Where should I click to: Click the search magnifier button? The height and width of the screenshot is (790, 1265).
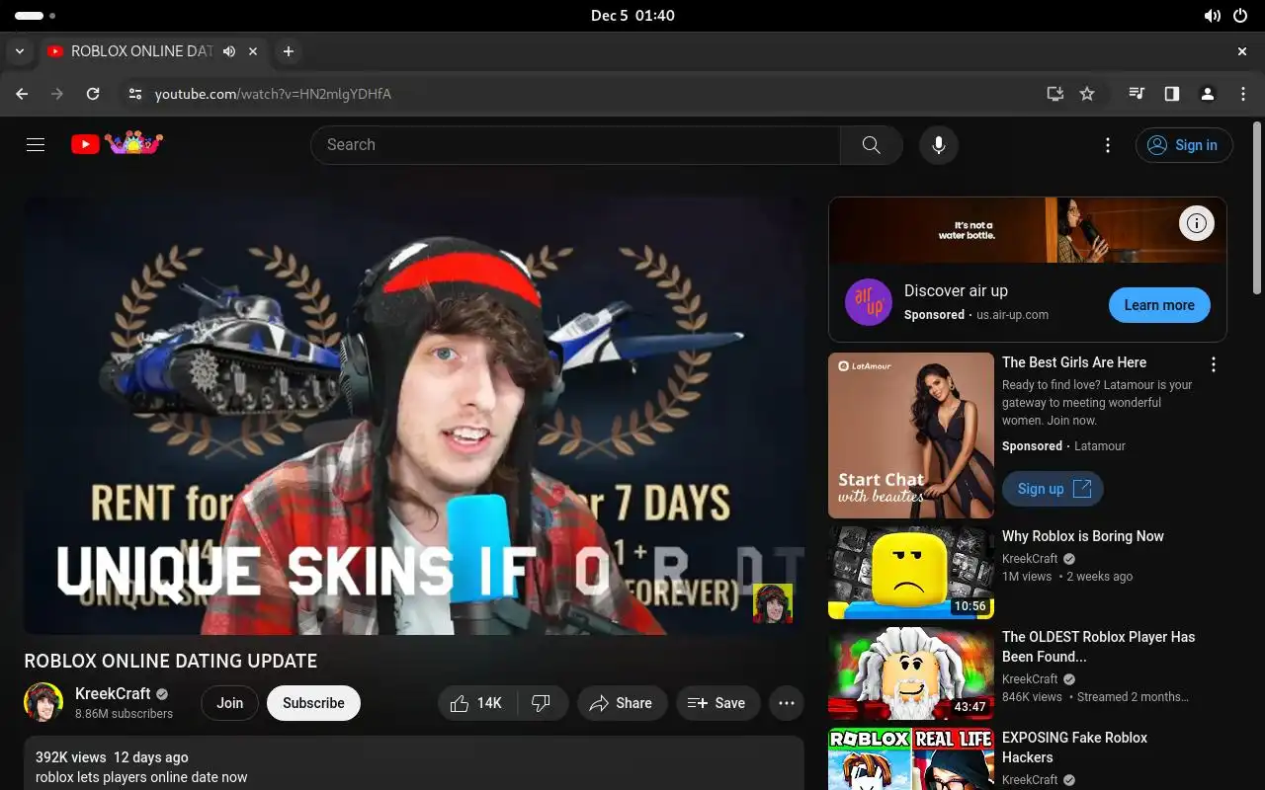[x=871, y=145]
